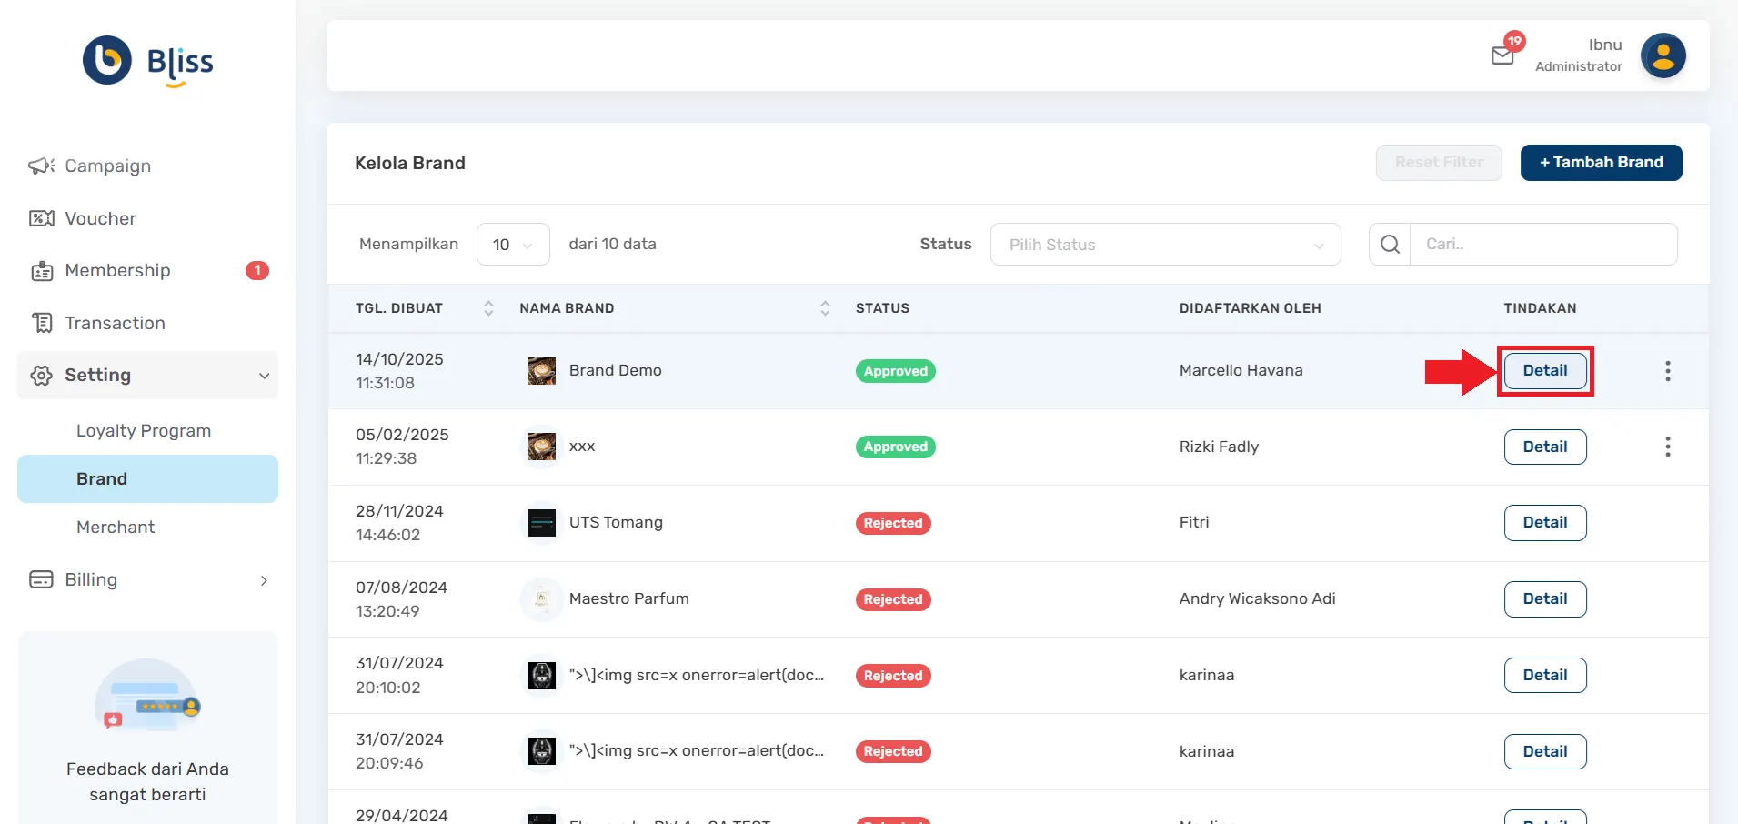Click the Cari search input field
The height and width of the screenshot is (824, 1738).
pos(1542,245)
